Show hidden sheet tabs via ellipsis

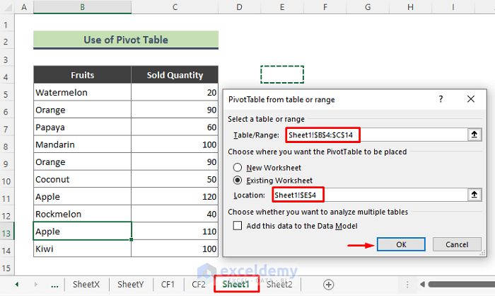[x=54, y=285]
